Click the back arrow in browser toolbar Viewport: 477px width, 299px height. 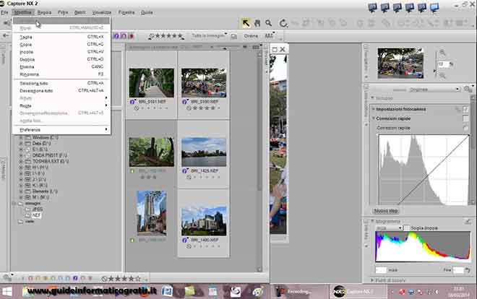[x=6, y=35]
